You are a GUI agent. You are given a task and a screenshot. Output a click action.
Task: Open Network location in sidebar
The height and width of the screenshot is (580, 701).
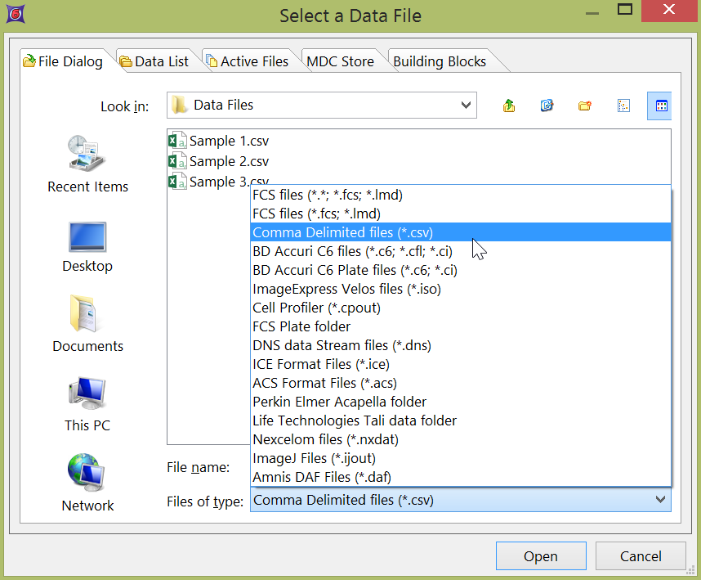(87, 483)
